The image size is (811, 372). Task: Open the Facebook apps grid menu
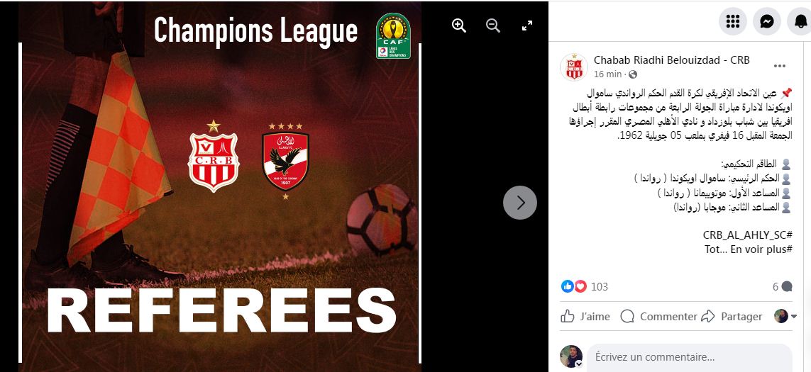coord(732,21)
